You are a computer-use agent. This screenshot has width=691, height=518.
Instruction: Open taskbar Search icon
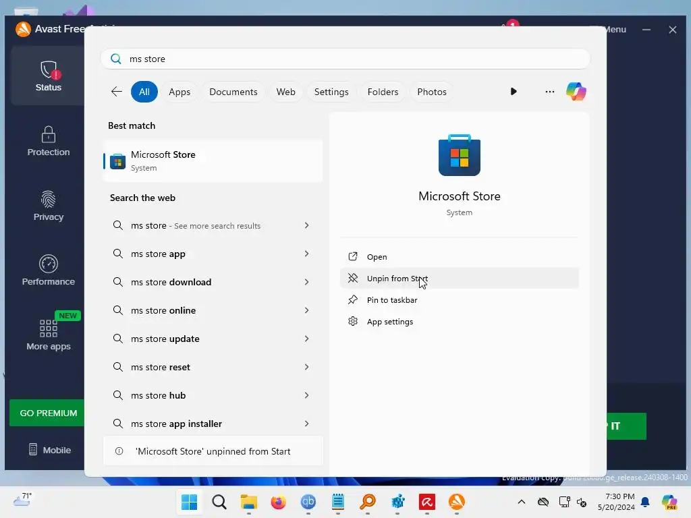[x=219, y=502]
